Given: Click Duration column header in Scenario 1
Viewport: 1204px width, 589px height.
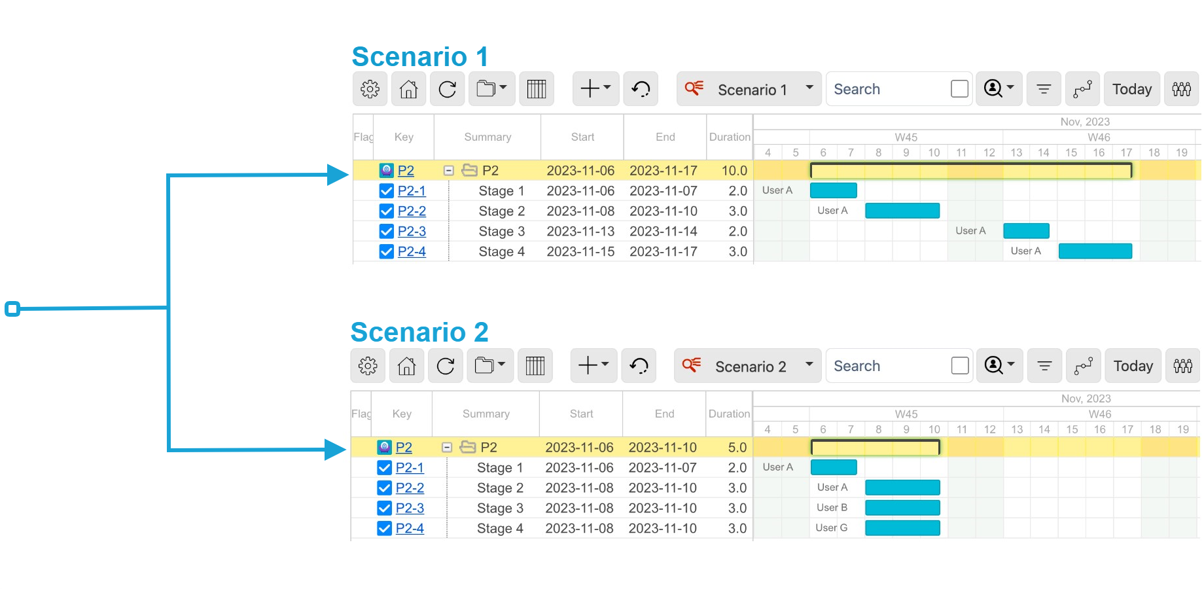Looking at the screenshot, I should (x=730, y=137).
